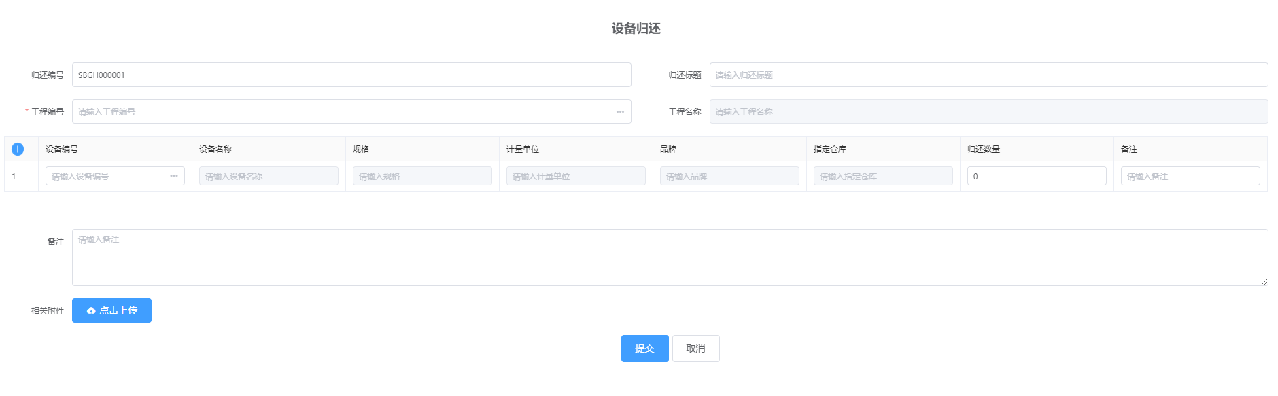
Task: Click the 设备编号 table cell input
Action: click(x=105, y=176)
